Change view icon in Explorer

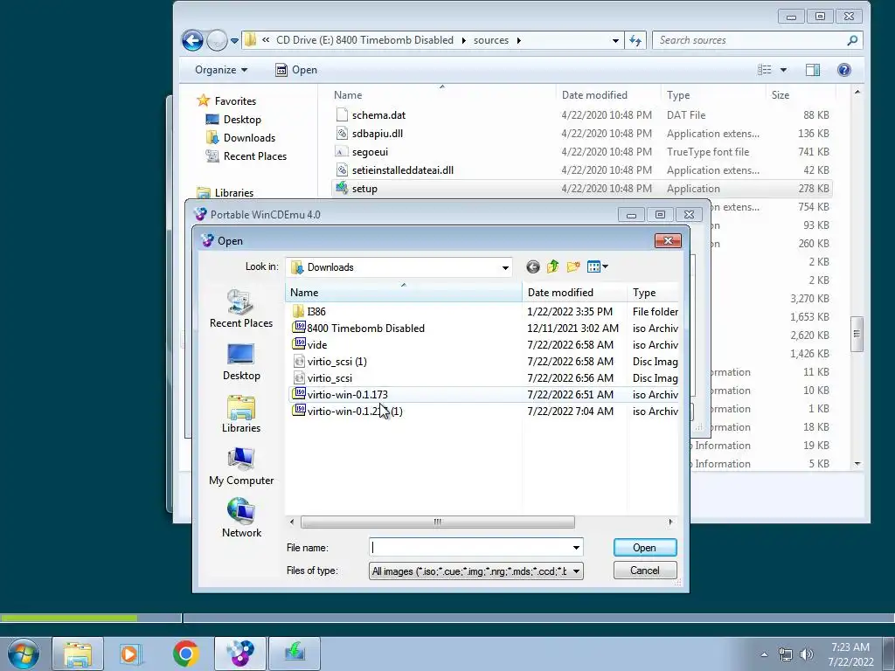764,70
